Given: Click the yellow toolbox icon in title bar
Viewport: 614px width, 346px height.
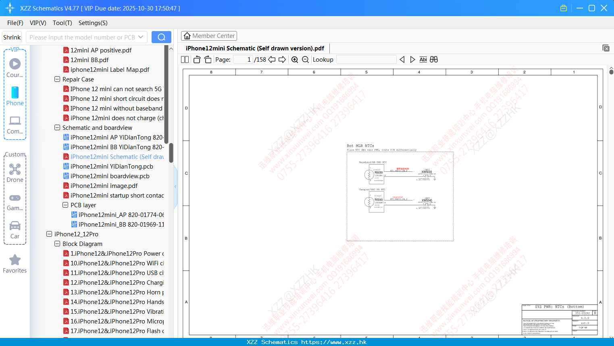Looking at the screenshot, I should pyautogui.click(x=564, y=8).
